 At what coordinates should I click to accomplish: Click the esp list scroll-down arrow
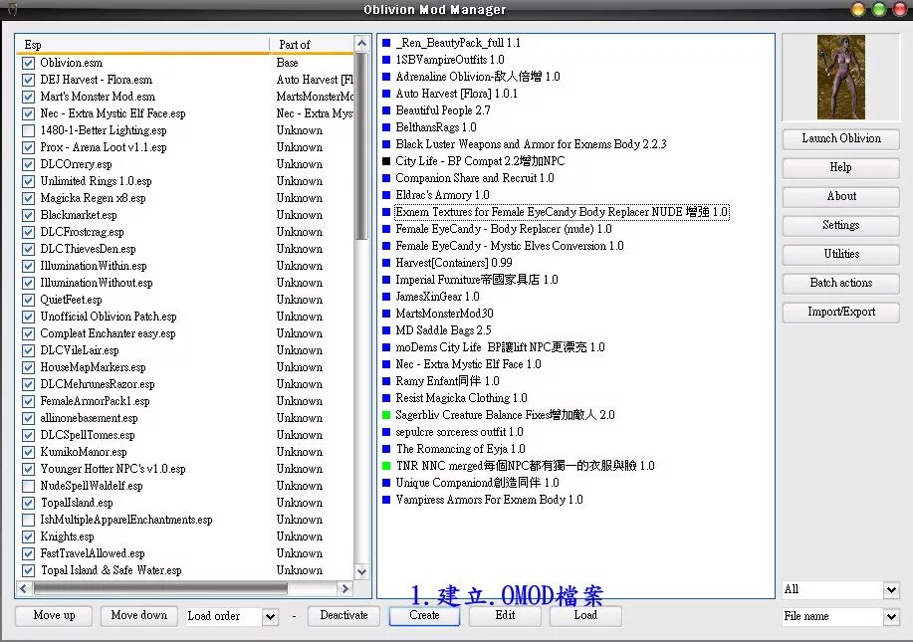pyautogui.click(x=361, y=571)
